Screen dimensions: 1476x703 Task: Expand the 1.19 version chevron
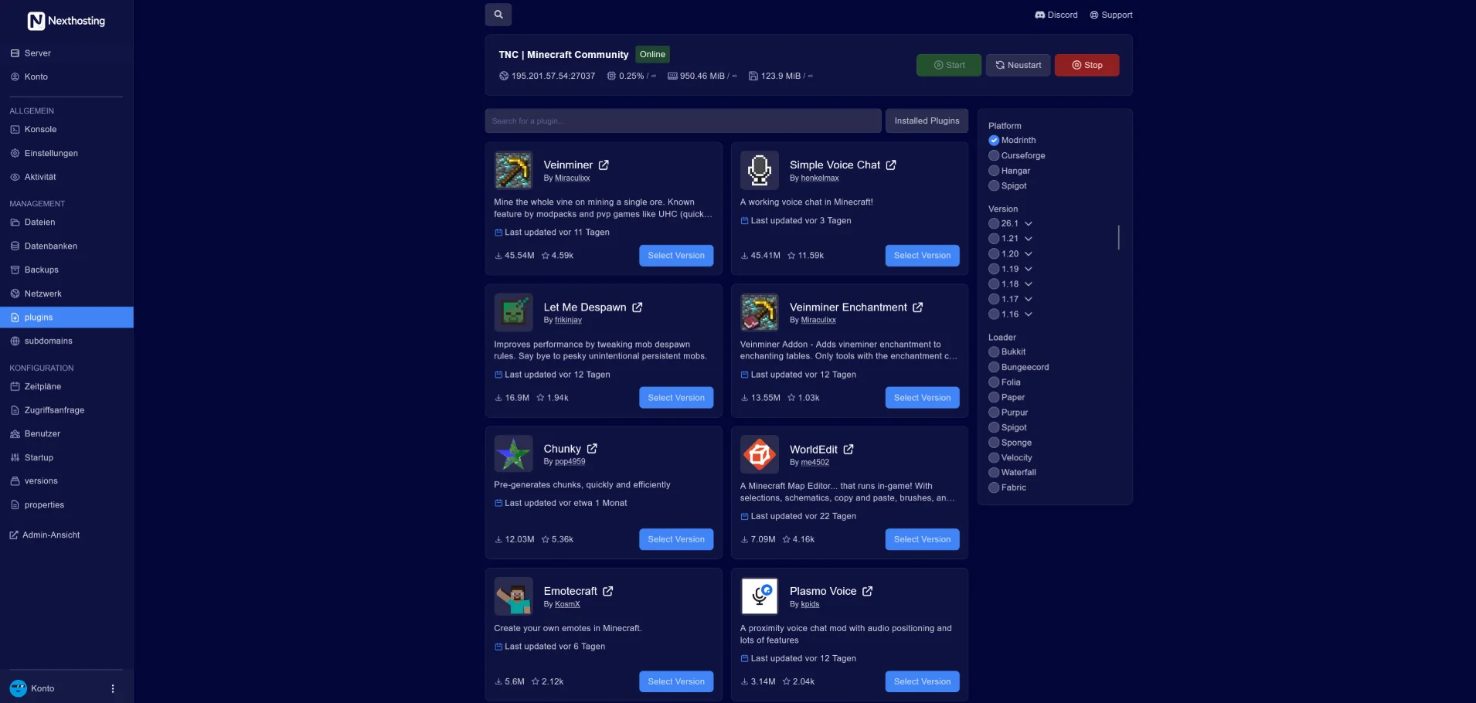1029,269
